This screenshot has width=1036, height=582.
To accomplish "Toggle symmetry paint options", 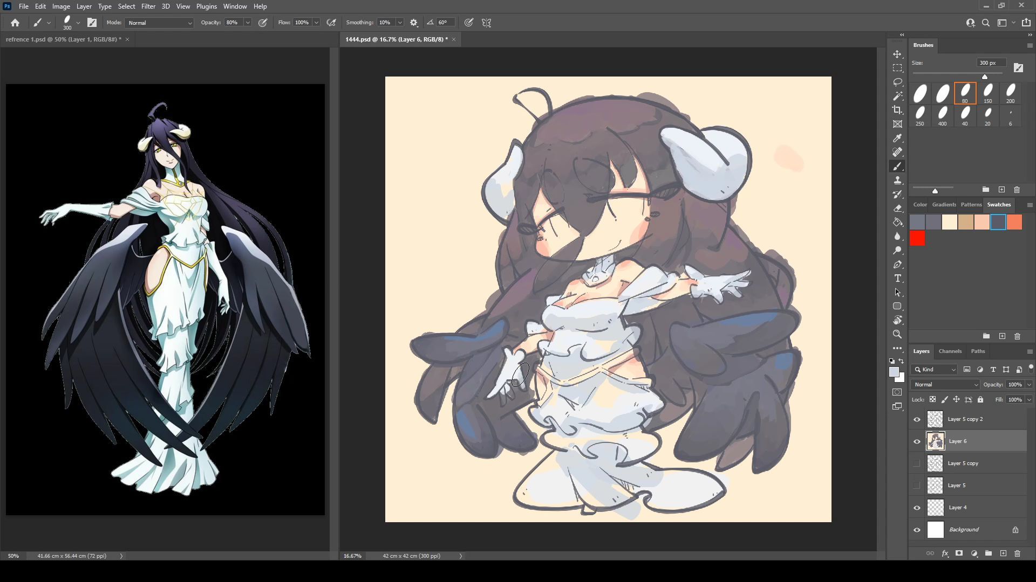I will [x=487, y=23].
